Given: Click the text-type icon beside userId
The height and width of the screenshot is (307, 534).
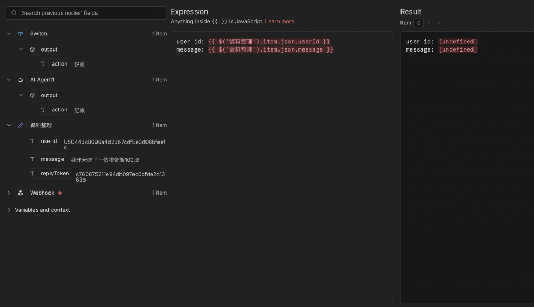Looking at the screenshot, I should pyautogui.click(x=32, y=141).
